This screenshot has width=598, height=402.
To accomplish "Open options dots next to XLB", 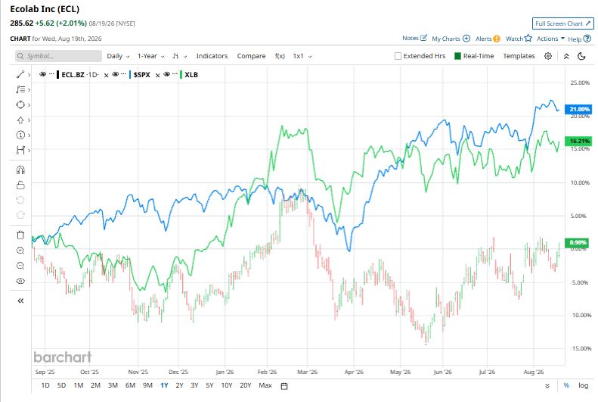I will coord(175,74).
